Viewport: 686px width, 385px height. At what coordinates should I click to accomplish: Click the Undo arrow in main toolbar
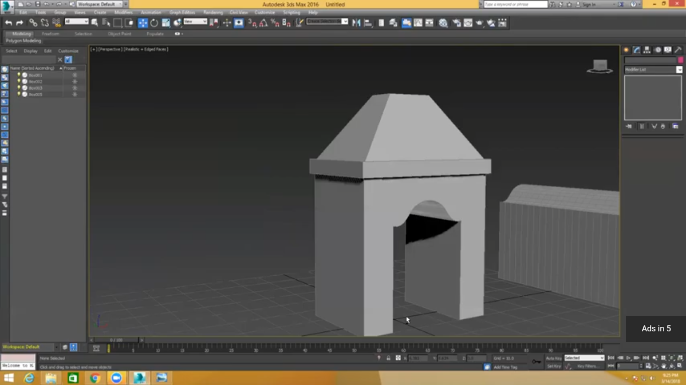pos(8,23)
